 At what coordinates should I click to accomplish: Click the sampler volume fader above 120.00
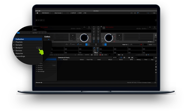(x=98, y=50)
